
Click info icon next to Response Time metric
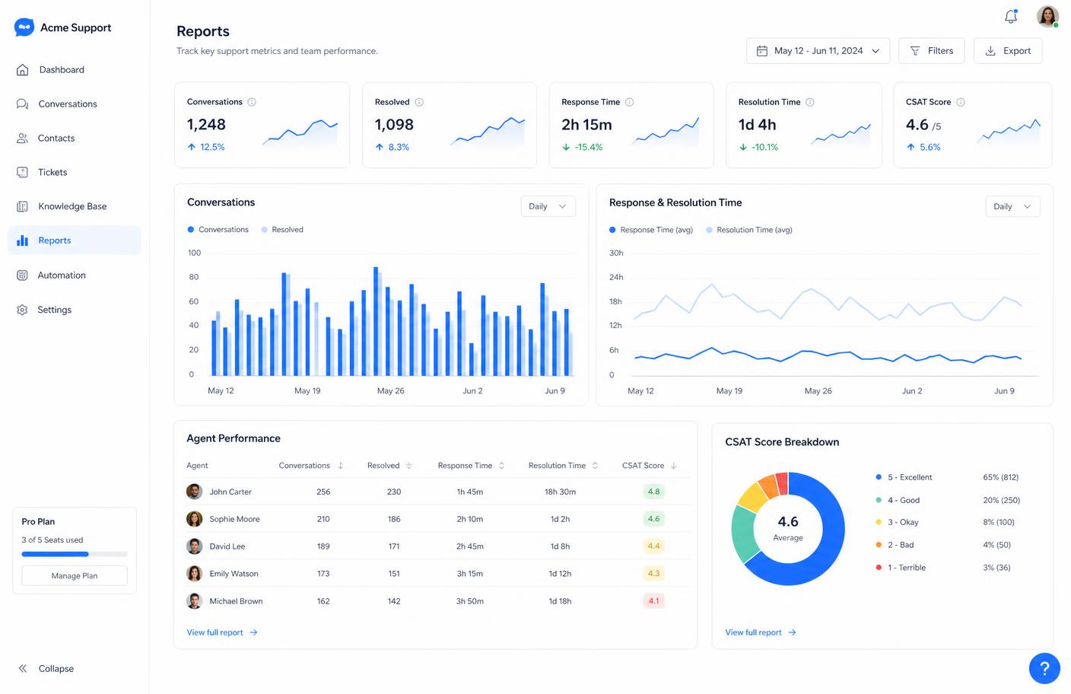click(629, 102)
